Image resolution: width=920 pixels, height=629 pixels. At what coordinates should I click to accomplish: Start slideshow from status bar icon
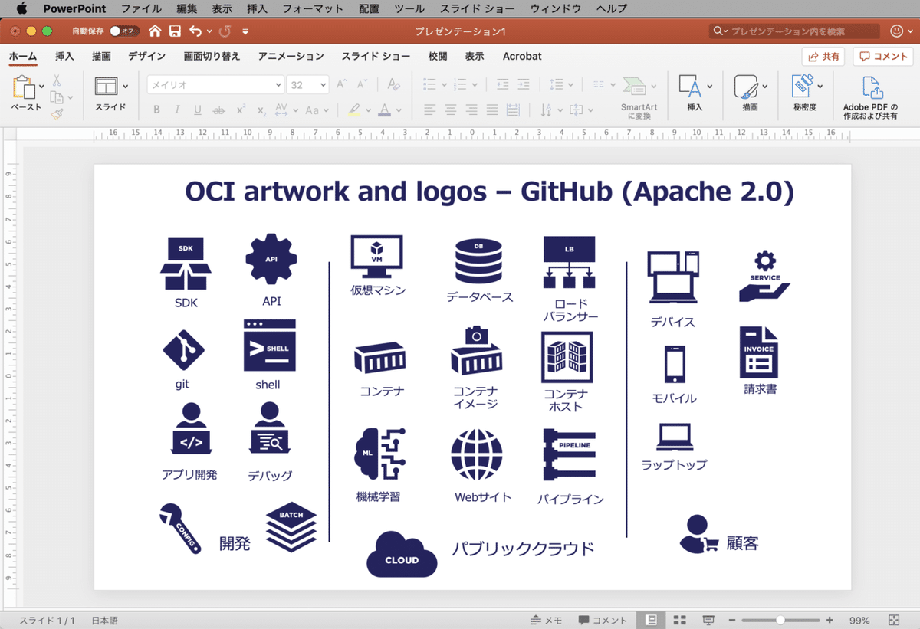708,620
